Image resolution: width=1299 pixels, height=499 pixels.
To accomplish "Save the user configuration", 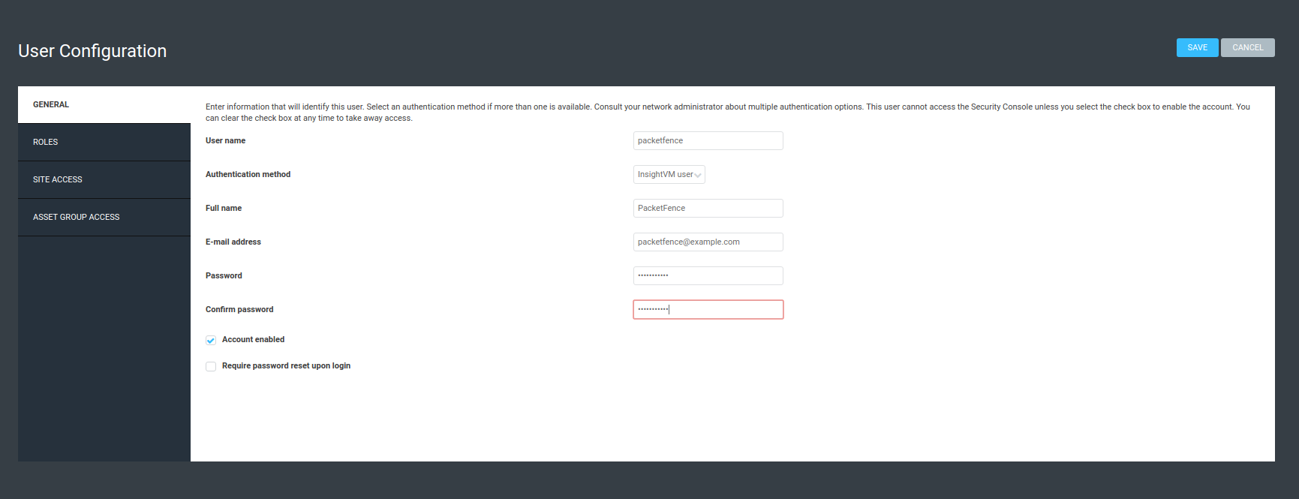I will click(1197, 47).
